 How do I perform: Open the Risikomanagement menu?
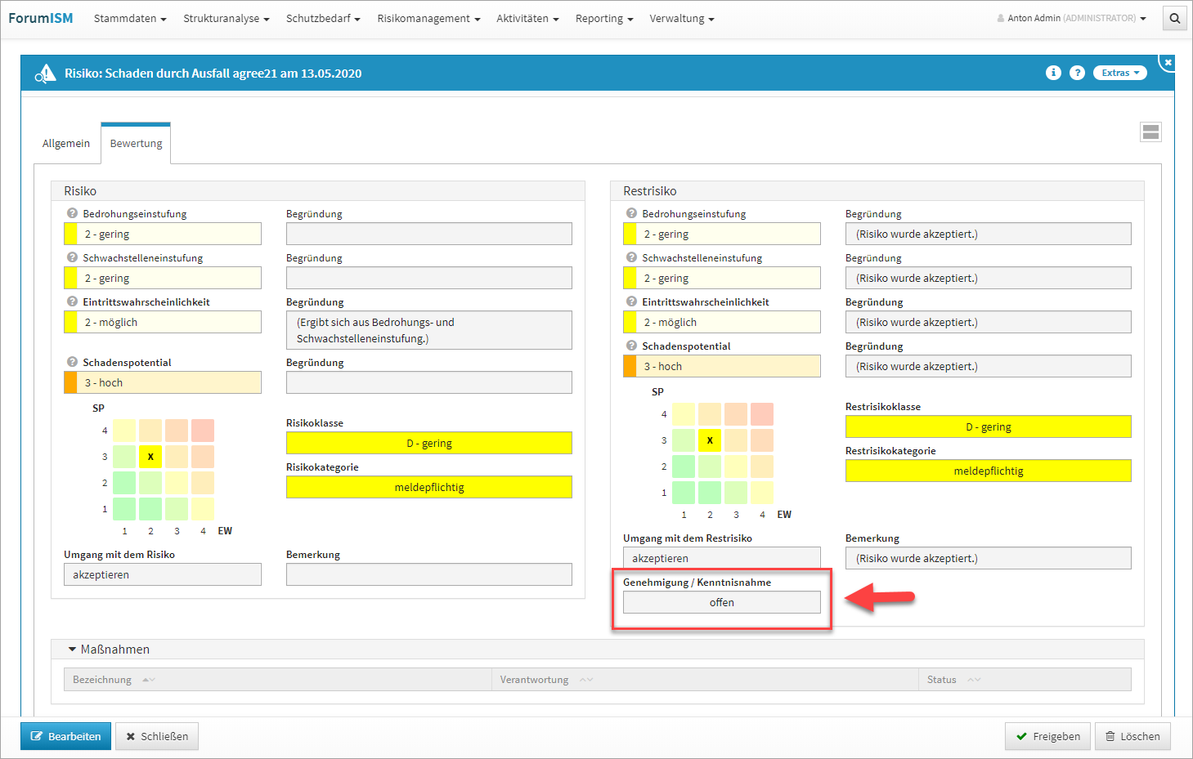(x=428, y=18)
